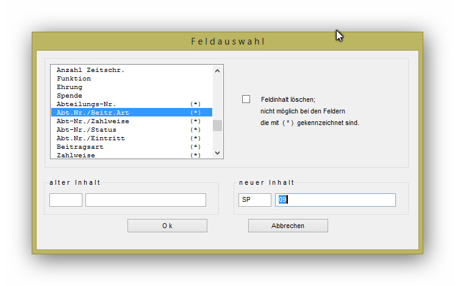Select 'Abt-Nr./Zahlweise' list item
The image size is (455, 286).
(x=93, y=121)
